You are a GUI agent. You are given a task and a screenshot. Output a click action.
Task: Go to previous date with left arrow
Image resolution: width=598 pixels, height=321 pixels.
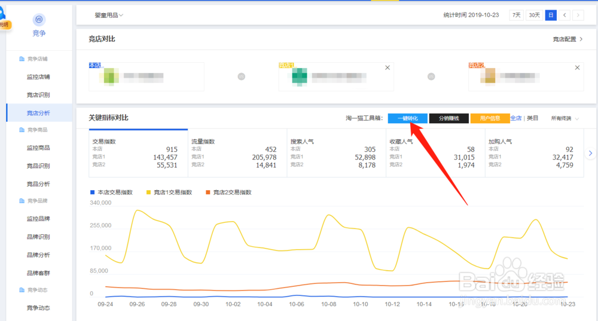[565, 16]
